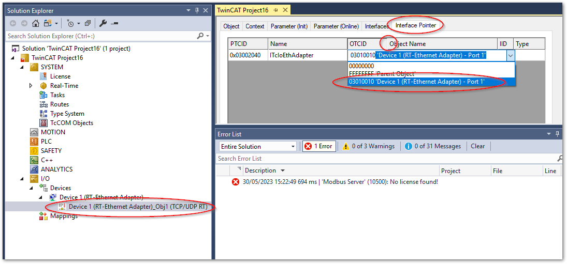Click the Properties wrench icon

coord(103,23)
